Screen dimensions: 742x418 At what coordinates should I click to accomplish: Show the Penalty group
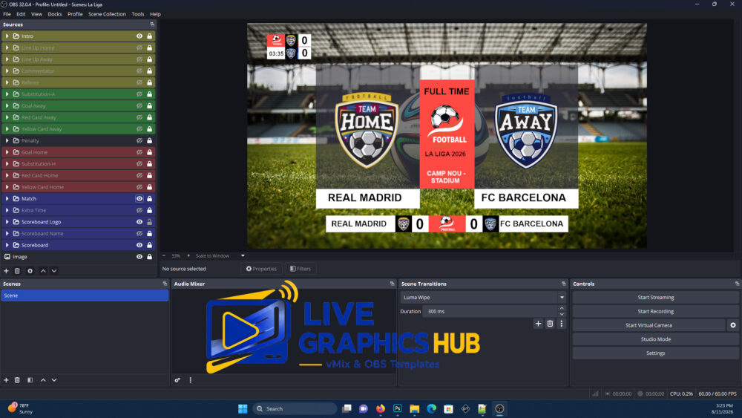tap(139, 140)
